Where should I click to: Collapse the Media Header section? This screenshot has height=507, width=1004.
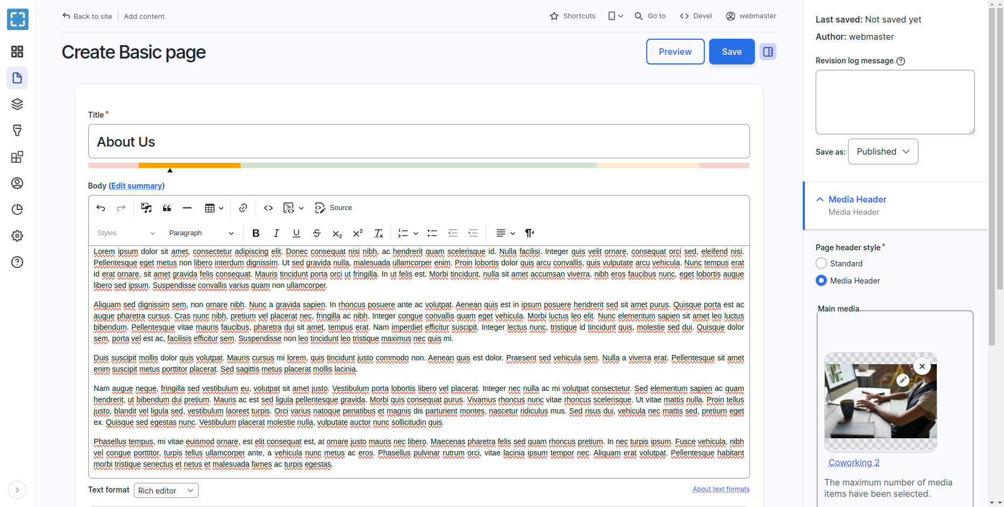896,205
